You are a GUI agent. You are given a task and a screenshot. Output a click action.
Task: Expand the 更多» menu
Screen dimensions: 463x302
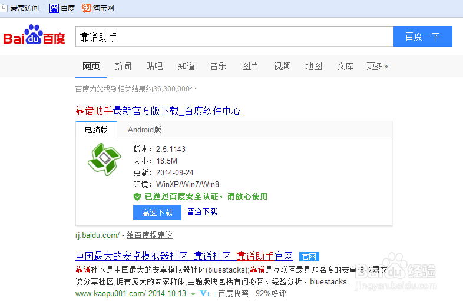pos(377,66)
